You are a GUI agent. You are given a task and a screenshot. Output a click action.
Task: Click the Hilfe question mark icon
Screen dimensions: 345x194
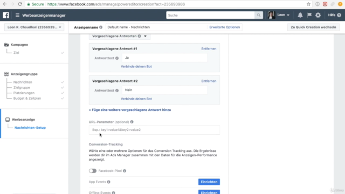(x=339, y=15)
